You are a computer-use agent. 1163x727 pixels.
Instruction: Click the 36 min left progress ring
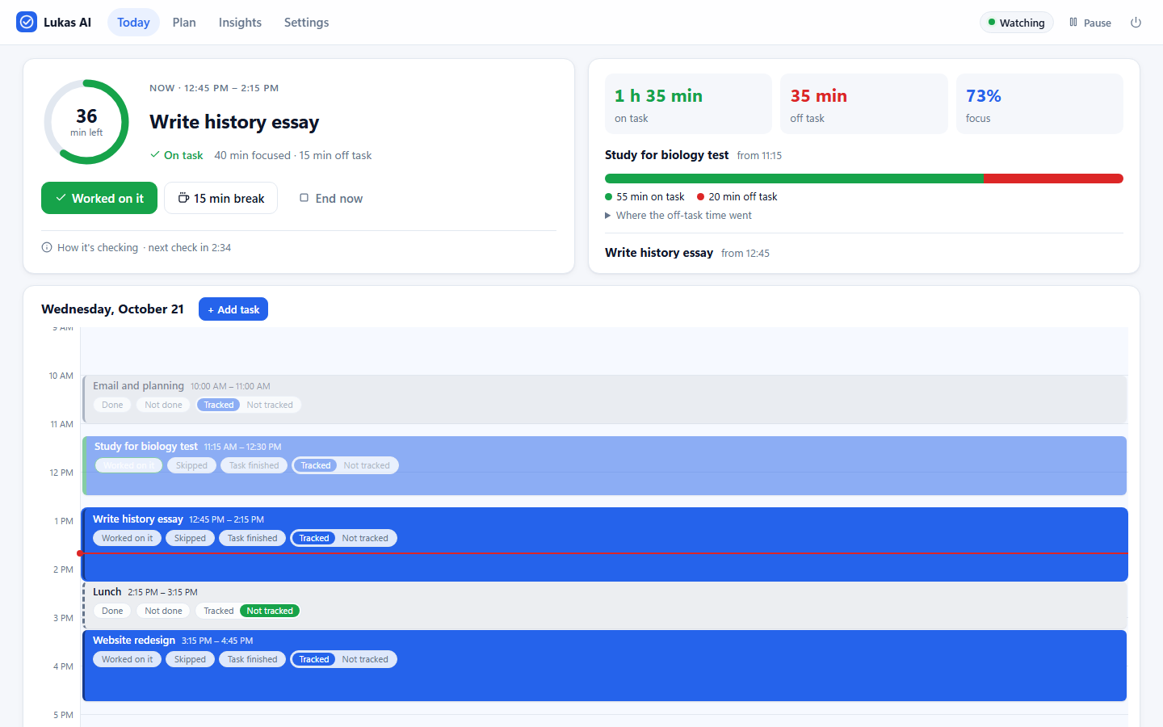[x=86, y=122]
